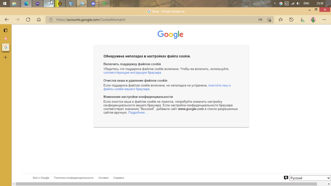The width and height of the screenshot is (331, 186).
Task: Click the 42 tray indicator
Action: click(287, 4)
